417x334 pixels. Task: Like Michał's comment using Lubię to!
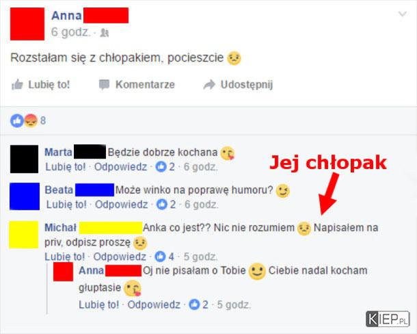[x=65, y=257]
